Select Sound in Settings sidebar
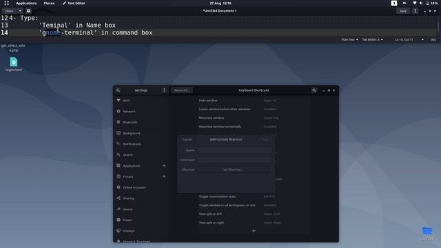This screenshot has width=441, height=248. tap(141, 209)
